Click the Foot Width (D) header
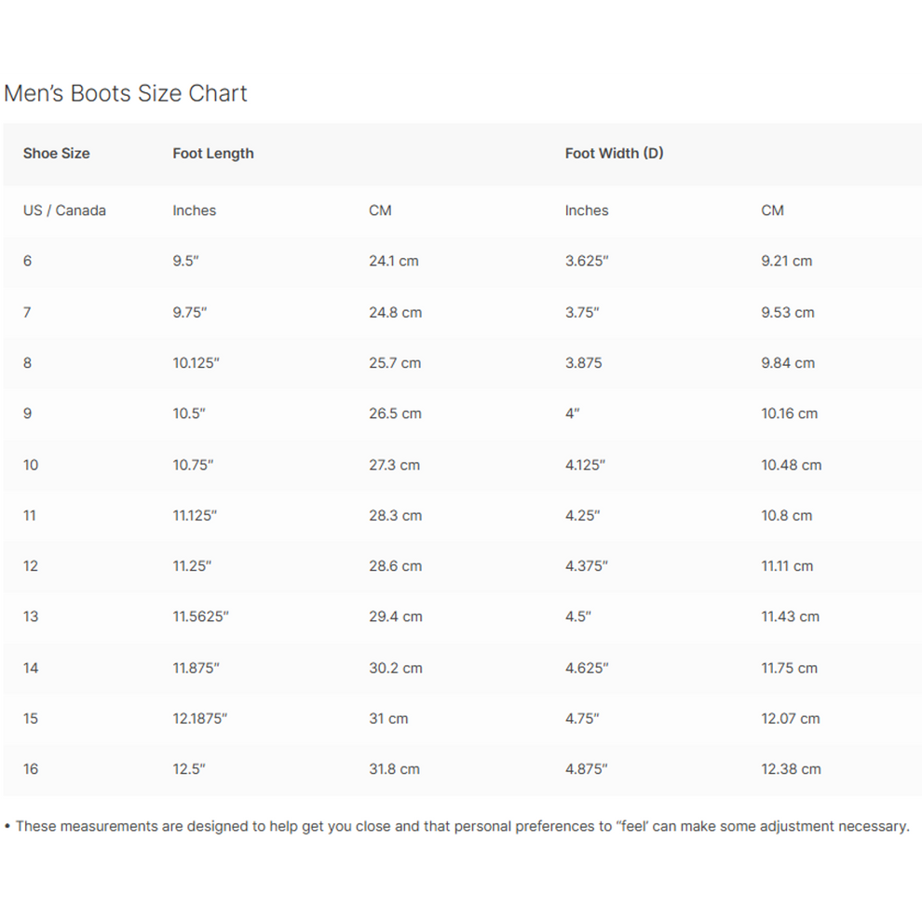The width and height of the screenshot is (922, 922). pos(614,154)
